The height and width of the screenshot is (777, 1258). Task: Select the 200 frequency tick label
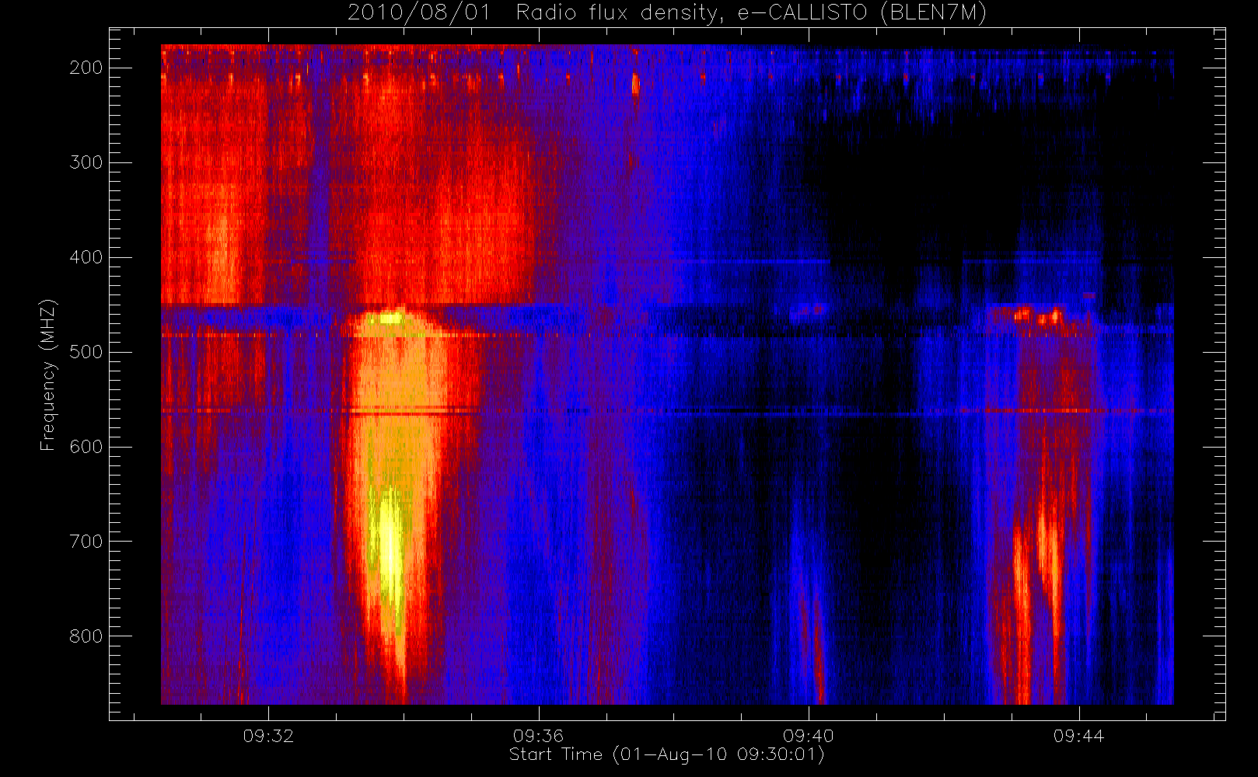86,68
